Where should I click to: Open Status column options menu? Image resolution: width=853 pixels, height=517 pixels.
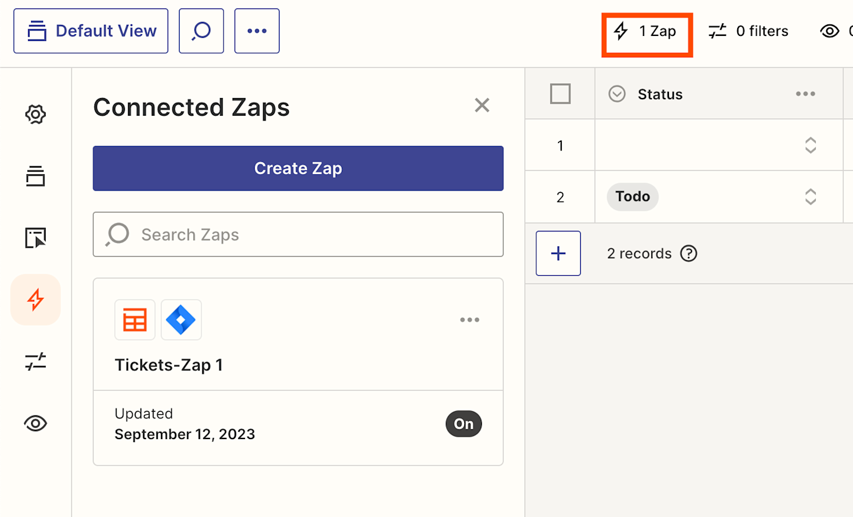805,94
